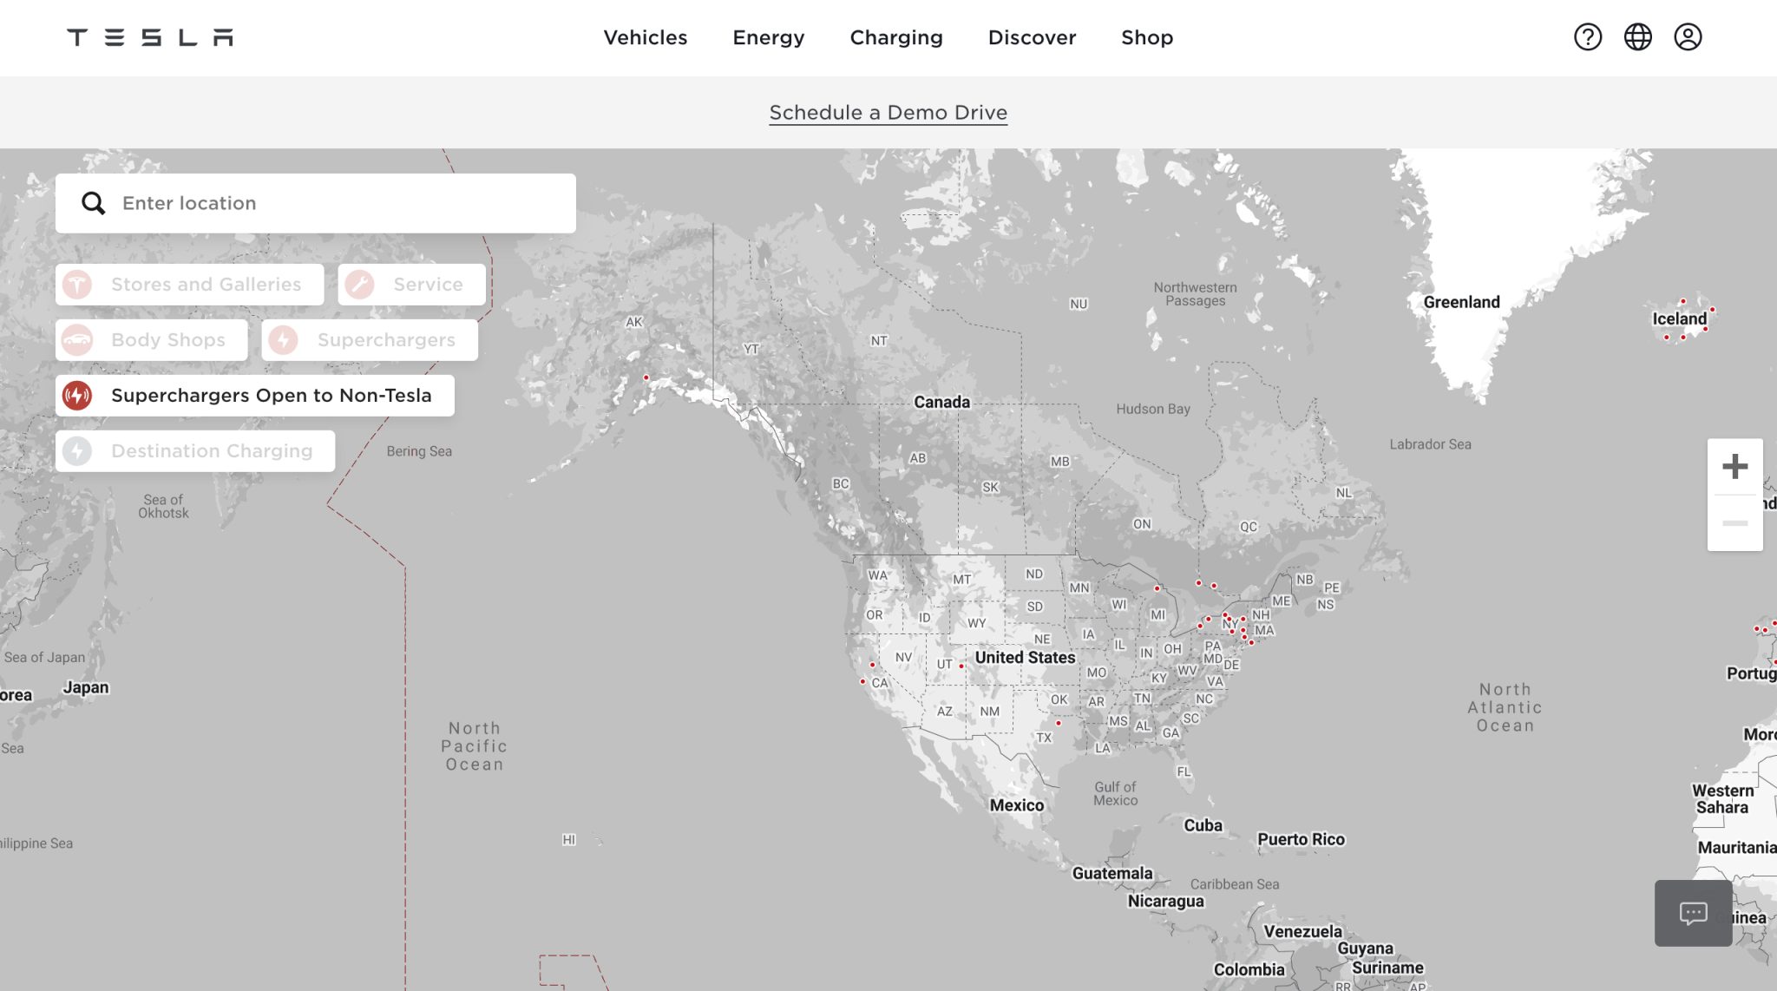Click the Service wrench icon
Viewport: 1777px width, 991px height.
click(x=359, y=285)
